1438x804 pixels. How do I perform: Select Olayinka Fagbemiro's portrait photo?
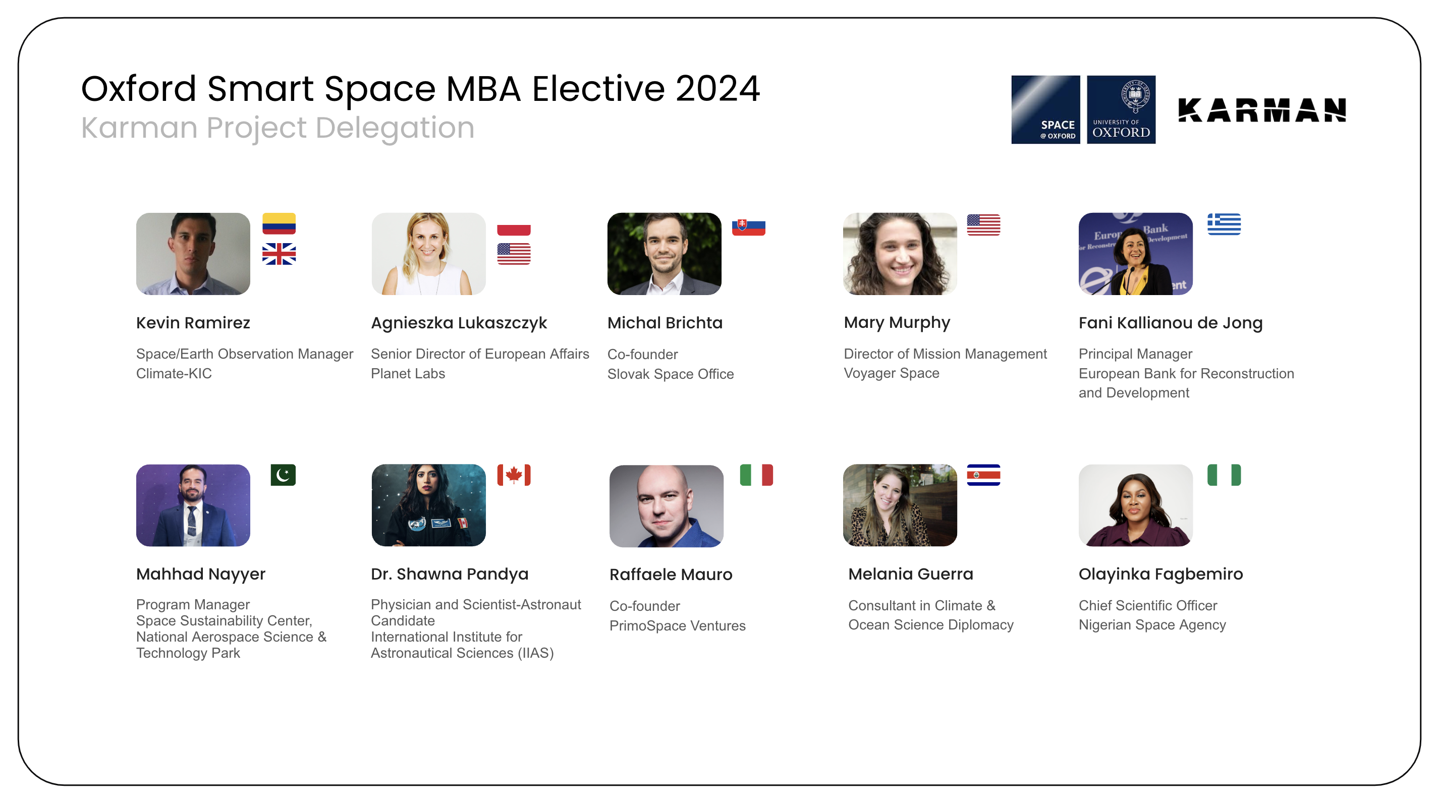[x=1135, y=505]
